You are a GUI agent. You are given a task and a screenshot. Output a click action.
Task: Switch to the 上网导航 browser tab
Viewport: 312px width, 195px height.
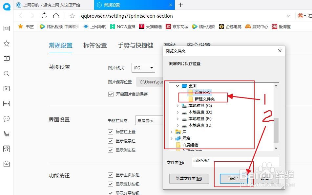point(54,5)
